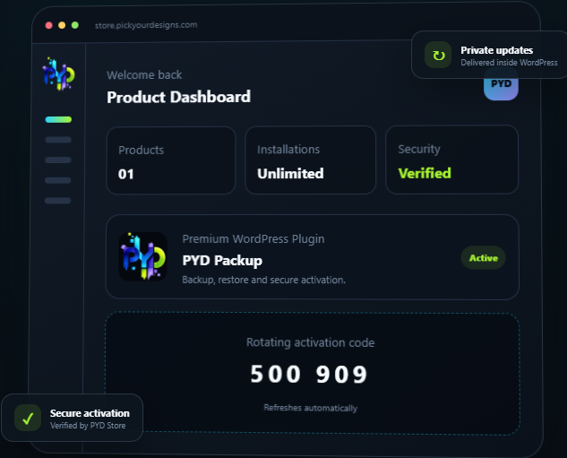Click the green Verified security value
Image resolution: width=567 pixels, height=458 pixels.
pyautogui.click(x=425, y=173)
